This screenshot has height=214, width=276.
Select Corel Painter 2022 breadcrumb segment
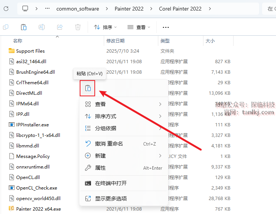(x=180, y=9)
